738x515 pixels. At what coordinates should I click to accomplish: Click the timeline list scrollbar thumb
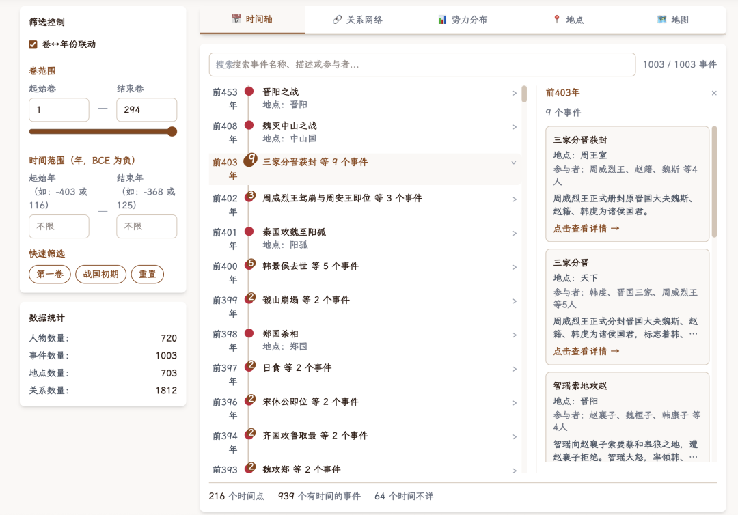(524, 94)
